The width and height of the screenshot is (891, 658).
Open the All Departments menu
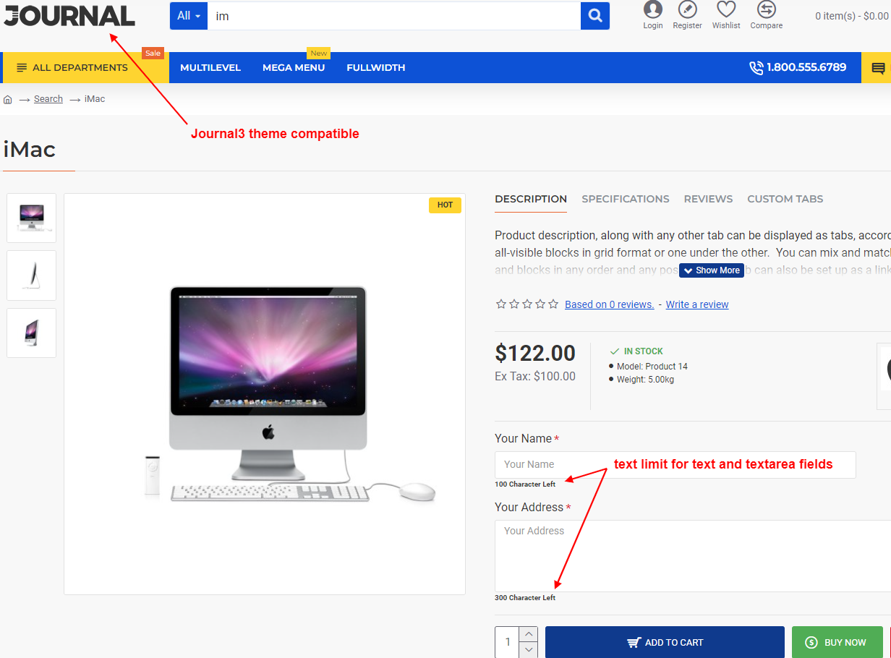tap(80, 68)
